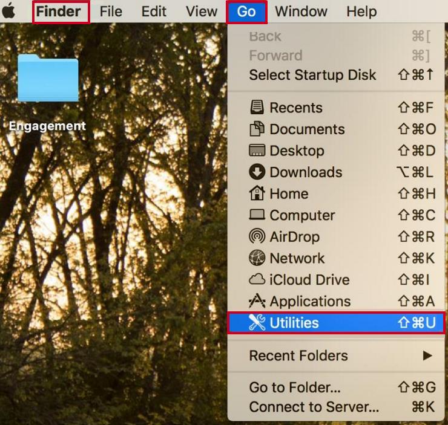Close the highlighted Go menu
The height and width of the screenshot is (425, 448).
[246, 11]
